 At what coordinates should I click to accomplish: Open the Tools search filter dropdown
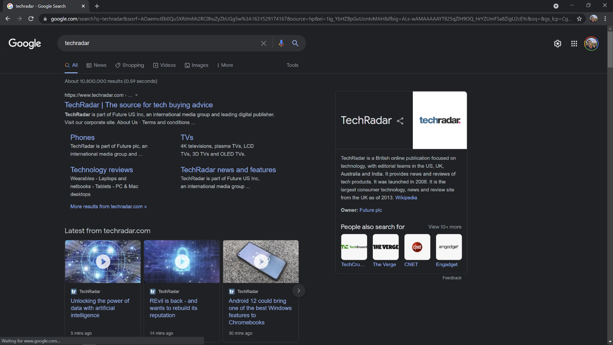click(x=292, y=65)
